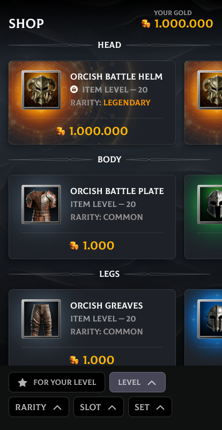Buy Orcish Battle Helm for 1.000.000
The width and height of the screenshot is (222, 430).
pos(92,131)
